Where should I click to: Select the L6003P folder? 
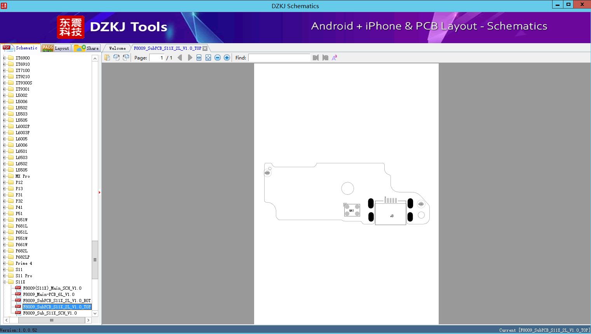23,133
